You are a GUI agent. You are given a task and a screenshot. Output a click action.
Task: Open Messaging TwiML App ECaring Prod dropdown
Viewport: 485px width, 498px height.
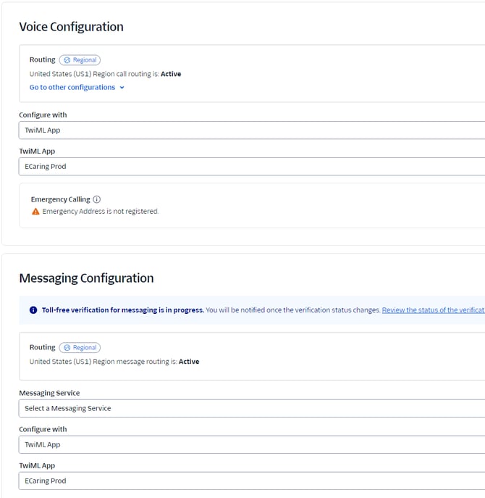(251, 481)
